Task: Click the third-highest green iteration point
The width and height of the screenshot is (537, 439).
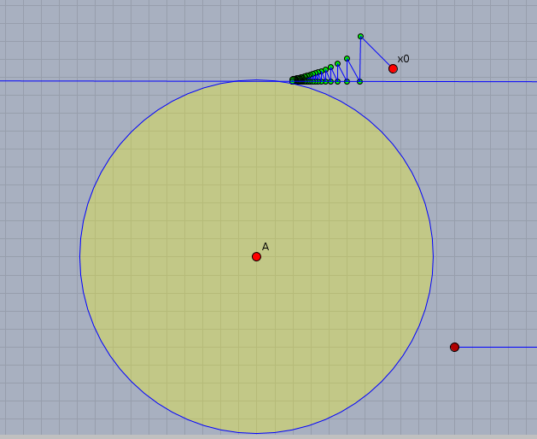Action: click(x=337, y=63)
